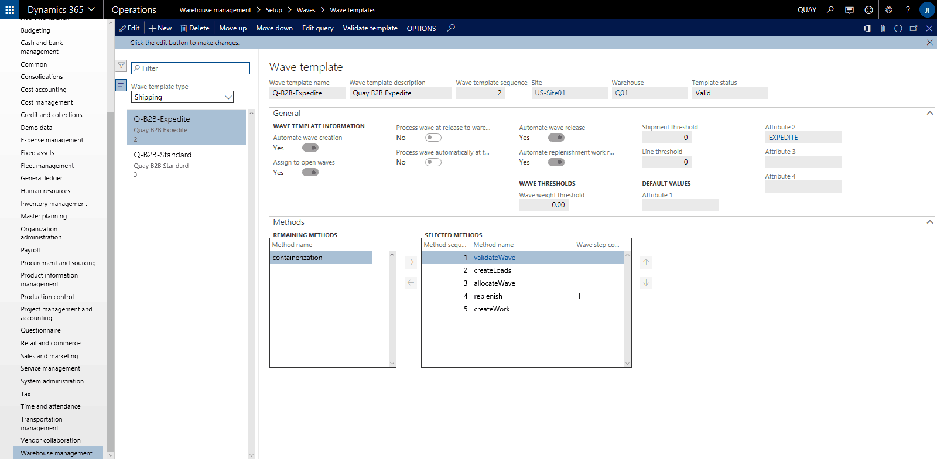Open the messages icon in top bar
The image size is (937, 459).
(849, 10)
